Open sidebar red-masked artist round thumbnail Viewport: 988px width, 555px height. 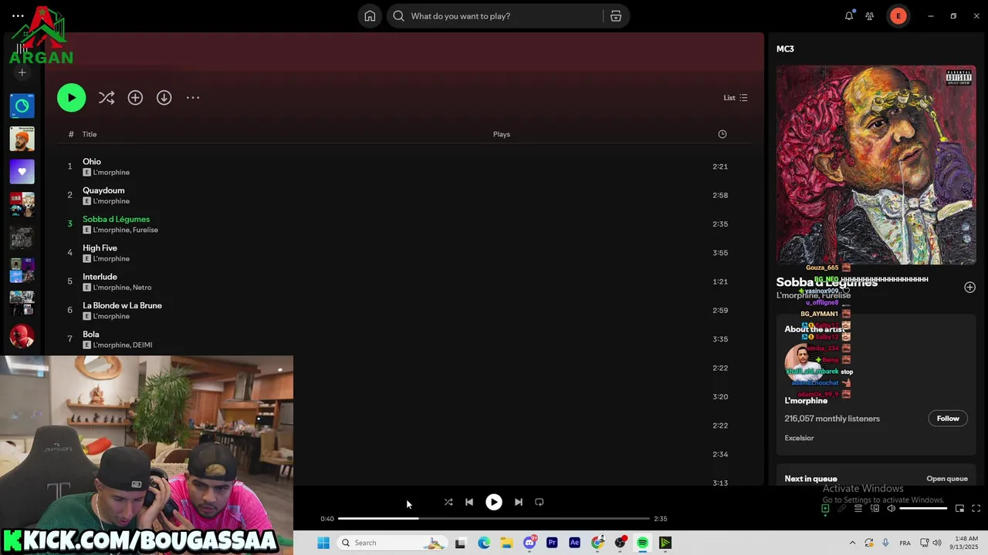pyautogui.click(x=22, y=336)
